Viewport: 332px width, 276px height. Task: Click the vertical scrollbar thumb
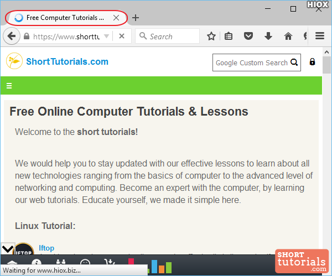[326, 65]
